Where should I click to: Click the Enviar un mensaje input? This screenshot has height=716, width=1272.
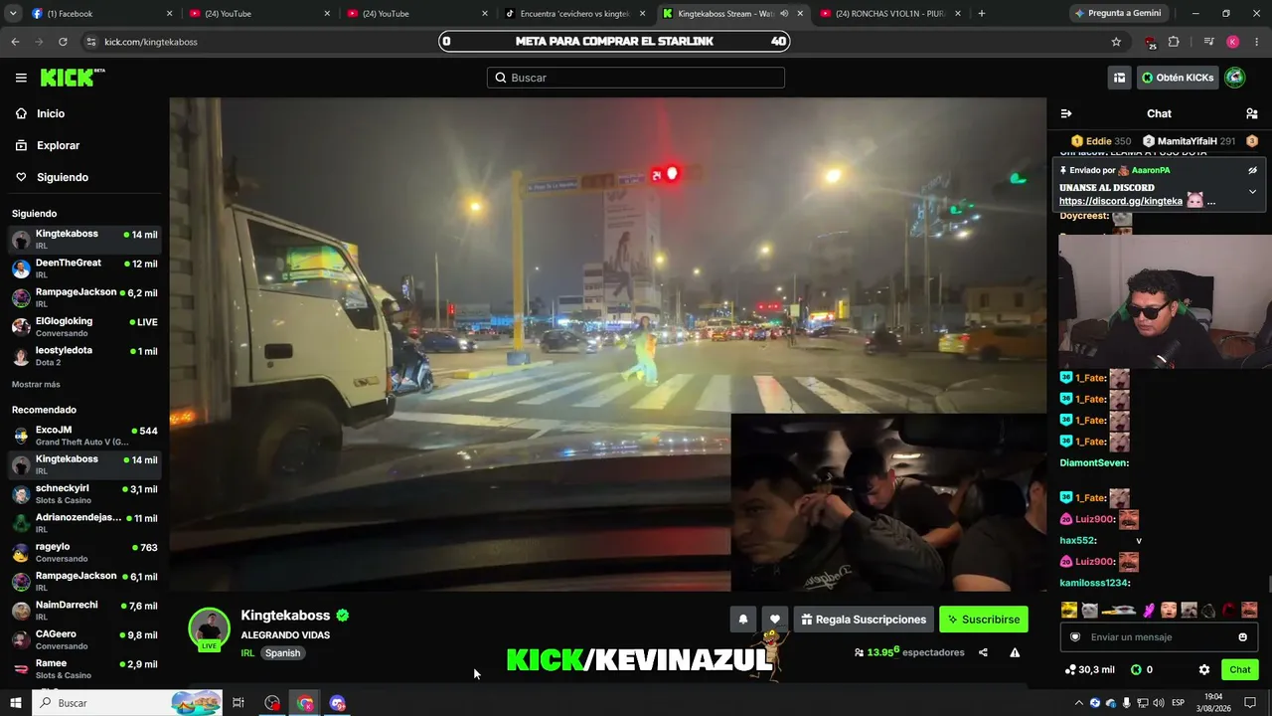pyautogui.click(x=1159, y=636)
